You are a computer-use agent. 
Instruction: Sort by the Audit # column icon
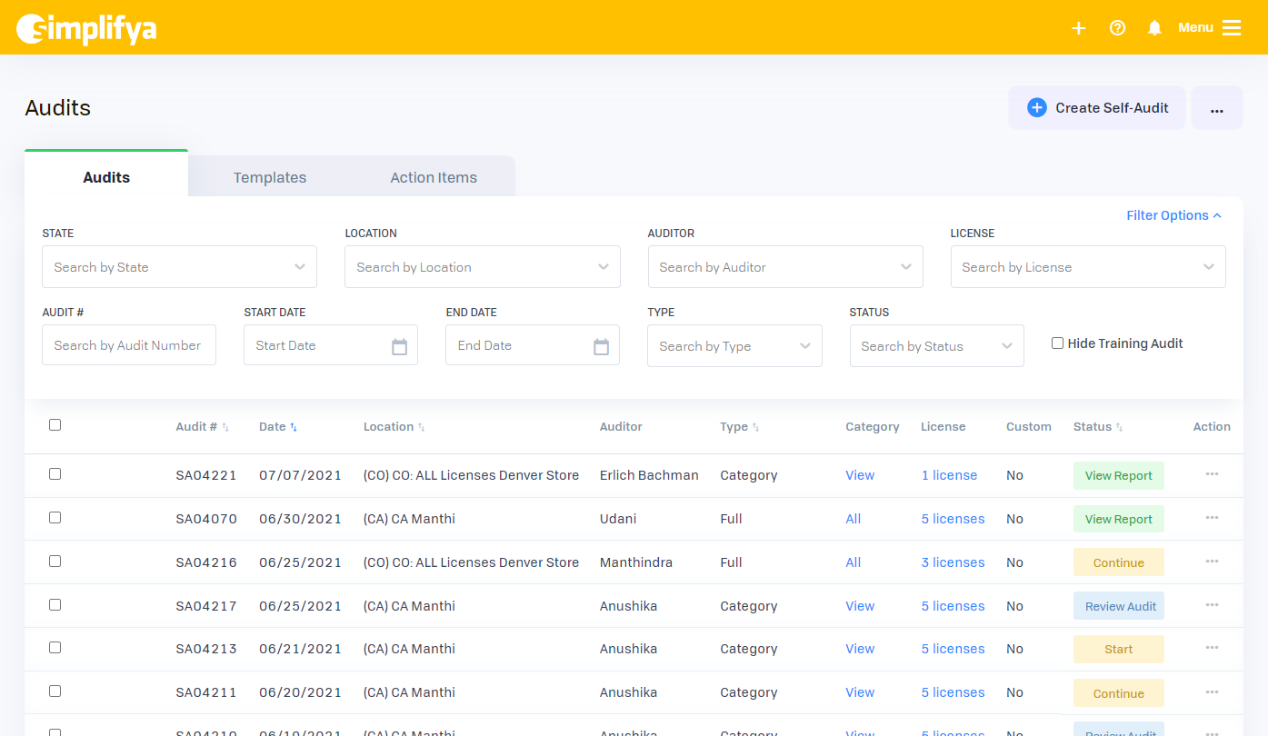225,427
